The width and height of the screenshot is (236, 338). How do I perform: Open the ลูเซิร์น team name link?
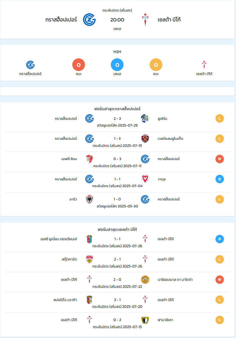162,119
